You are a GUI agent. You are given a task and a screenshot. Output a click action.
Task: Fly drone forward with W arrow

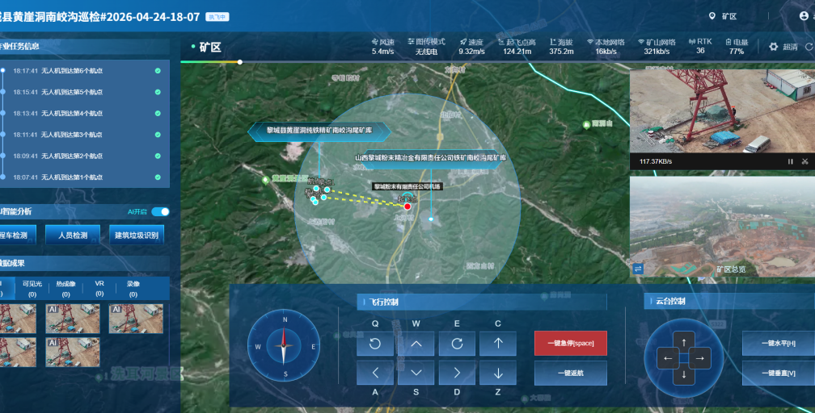coord(416,344)
